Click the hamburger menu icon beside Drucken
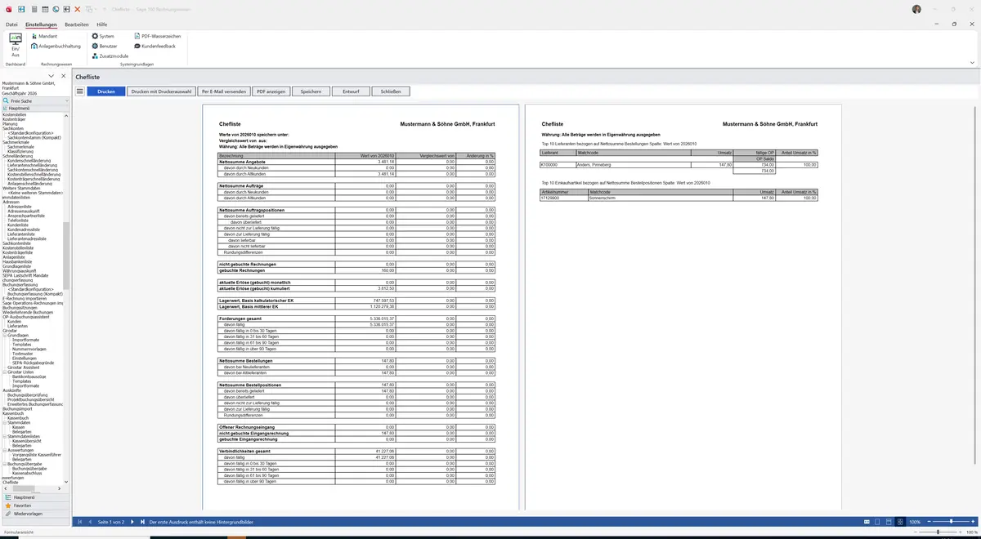The height and width of the screenshot is (539, 981). (80, 91)
